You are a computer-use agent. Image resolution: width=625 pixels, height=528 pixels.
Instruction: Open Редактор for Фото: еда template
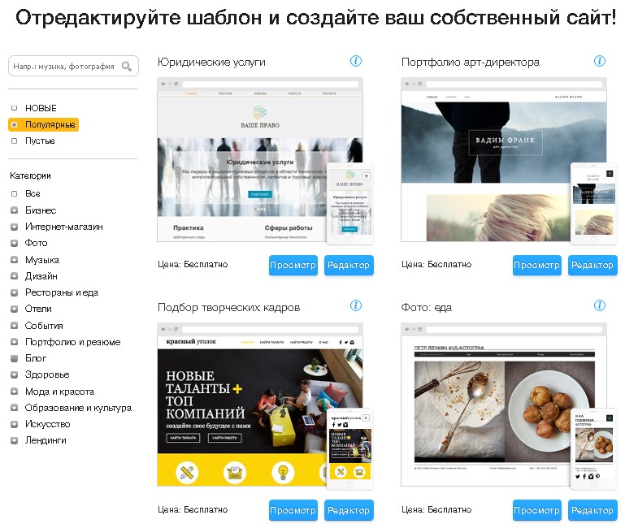click(x=592, y=510)
